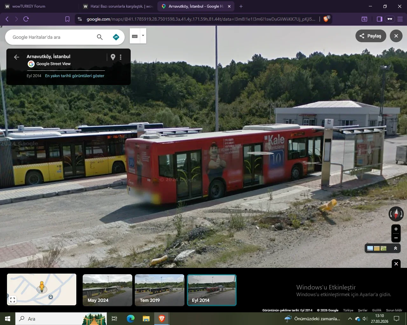
Task: Close the historical imagery timeline strip
Action: click(396, 263)
